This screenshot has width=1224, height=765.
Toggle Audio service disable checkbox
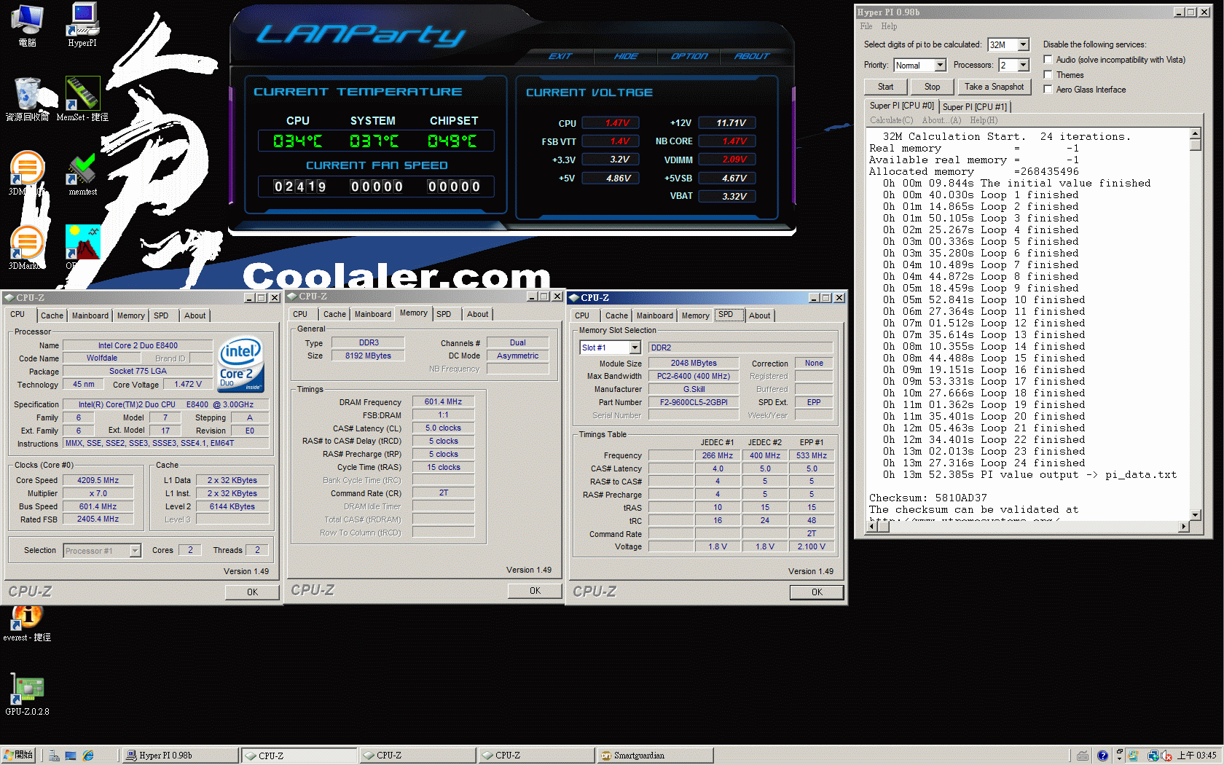pyautogui.click(x=1048, y=59)
